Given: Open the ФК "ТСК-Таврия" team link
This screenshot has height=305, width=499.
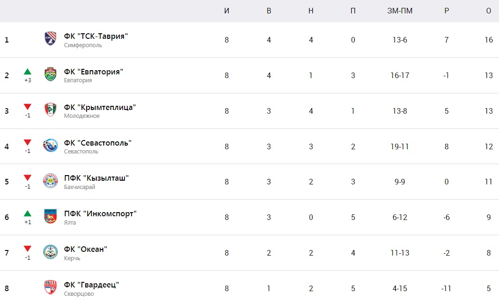Looking at the screenshot, I should click(96, 36).
